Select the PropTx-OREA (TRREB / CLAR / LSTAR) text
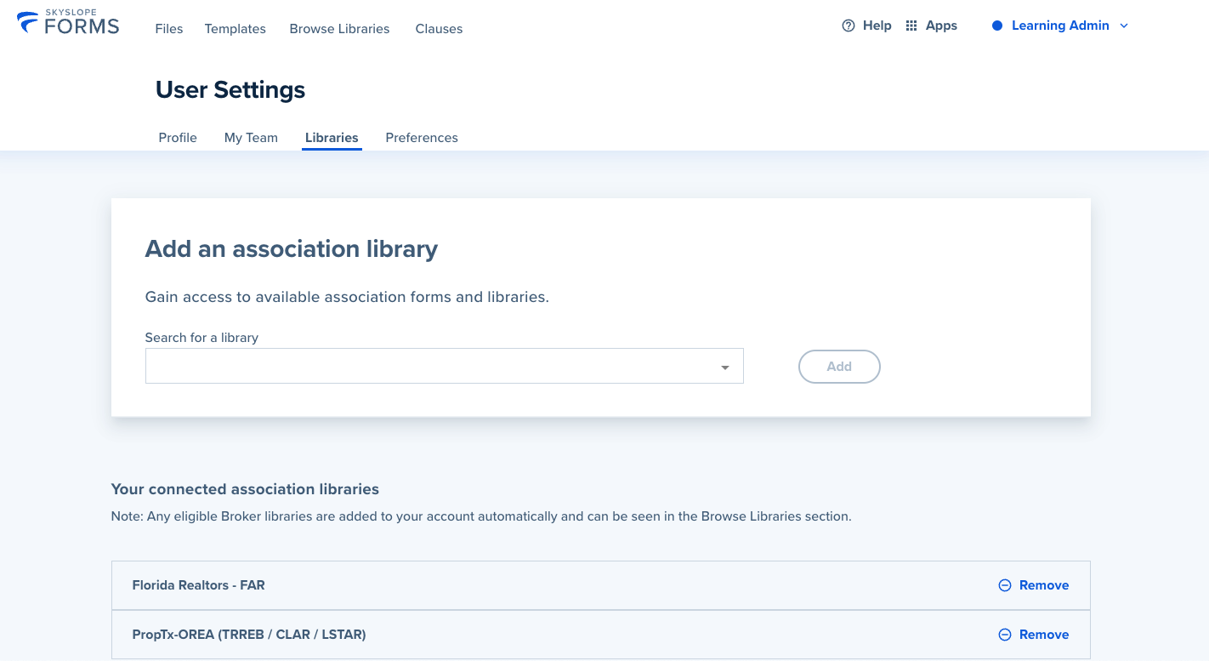Viewport: 1209px width, 661px height. coord(249,635)
